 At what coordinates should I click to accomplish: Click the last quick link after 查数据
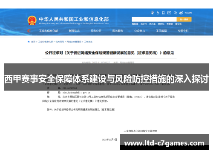178,24
